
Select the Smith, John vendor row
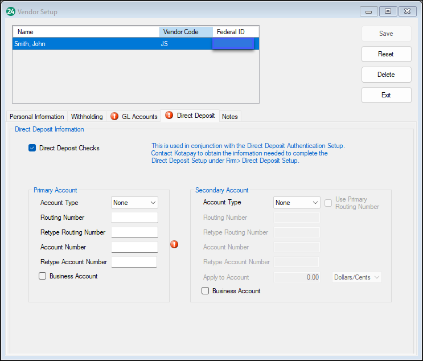85,44
